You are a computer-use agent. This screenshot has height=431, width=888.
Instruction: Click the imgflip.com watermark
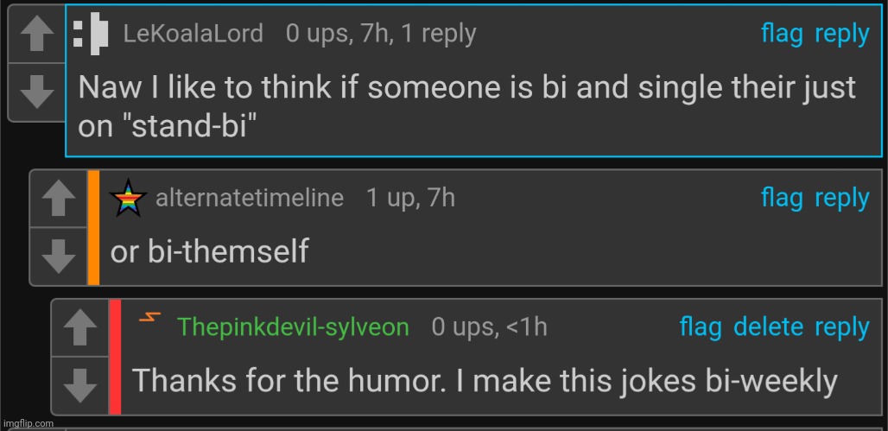pos(29,423)
